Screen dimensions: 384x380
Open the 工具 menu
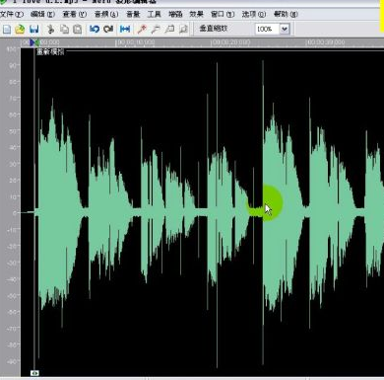tap(155, 14)
